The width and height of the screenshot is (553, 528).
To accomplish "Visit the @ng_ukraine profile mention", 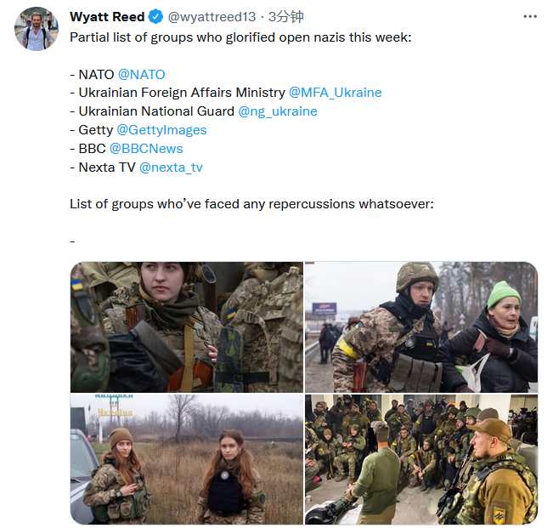I will [x=277, y=111].
